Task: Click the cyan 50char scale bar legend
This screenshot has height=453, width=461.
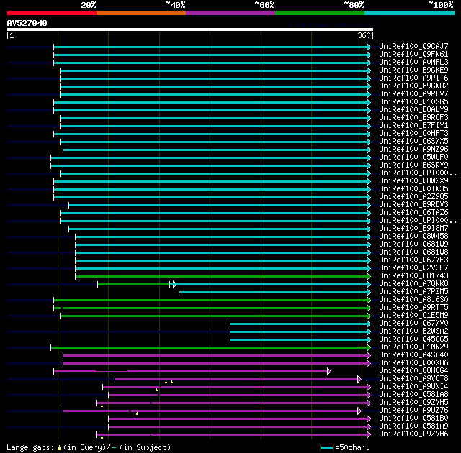Action: coord(326,448)
